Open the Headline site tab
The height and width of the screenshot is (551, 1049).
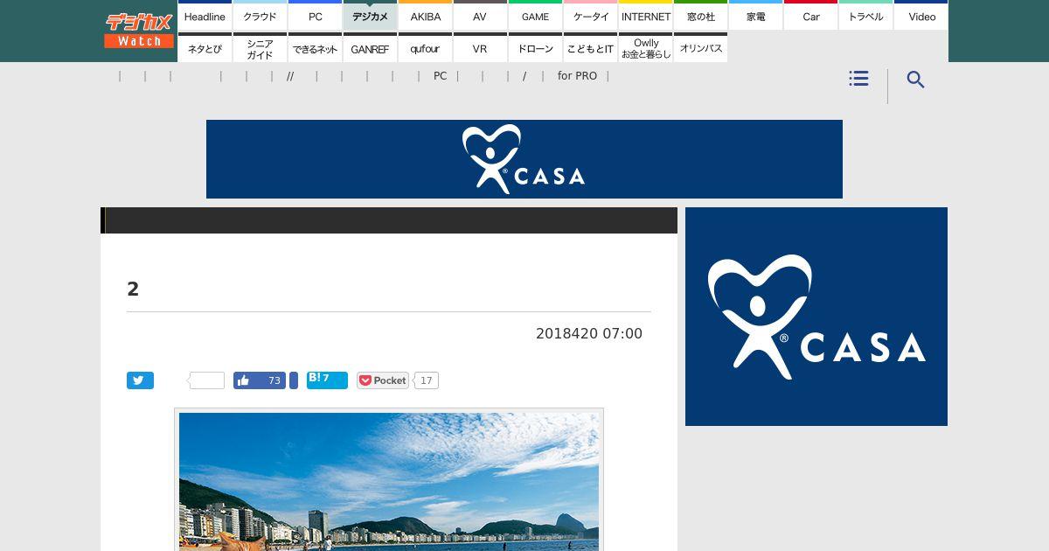[x=205, y=16]
